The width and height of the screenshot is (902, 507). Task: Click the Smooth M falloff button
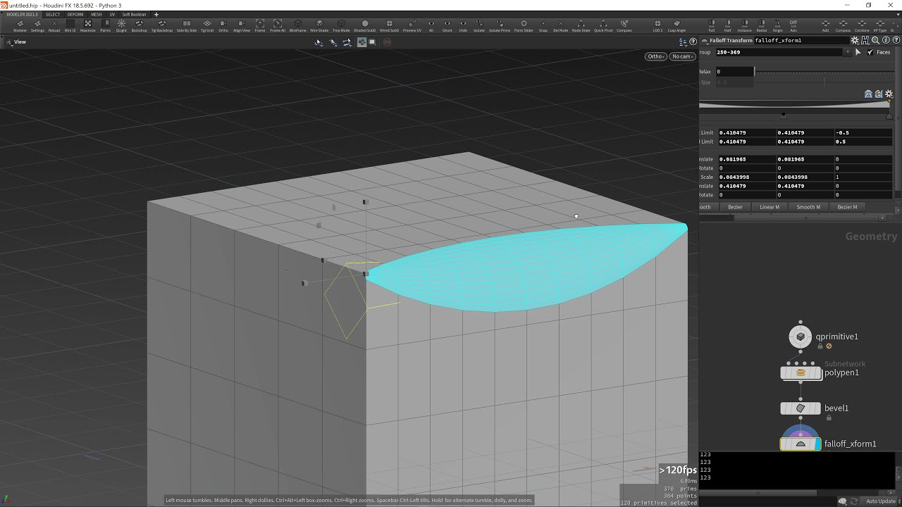808,207
